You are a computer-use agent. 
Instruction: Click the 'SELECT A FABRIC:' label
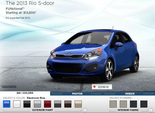pyautogui.click(x=121, y=98)
